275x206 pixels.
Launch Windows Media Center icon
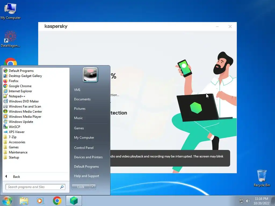tap(5, 111)
